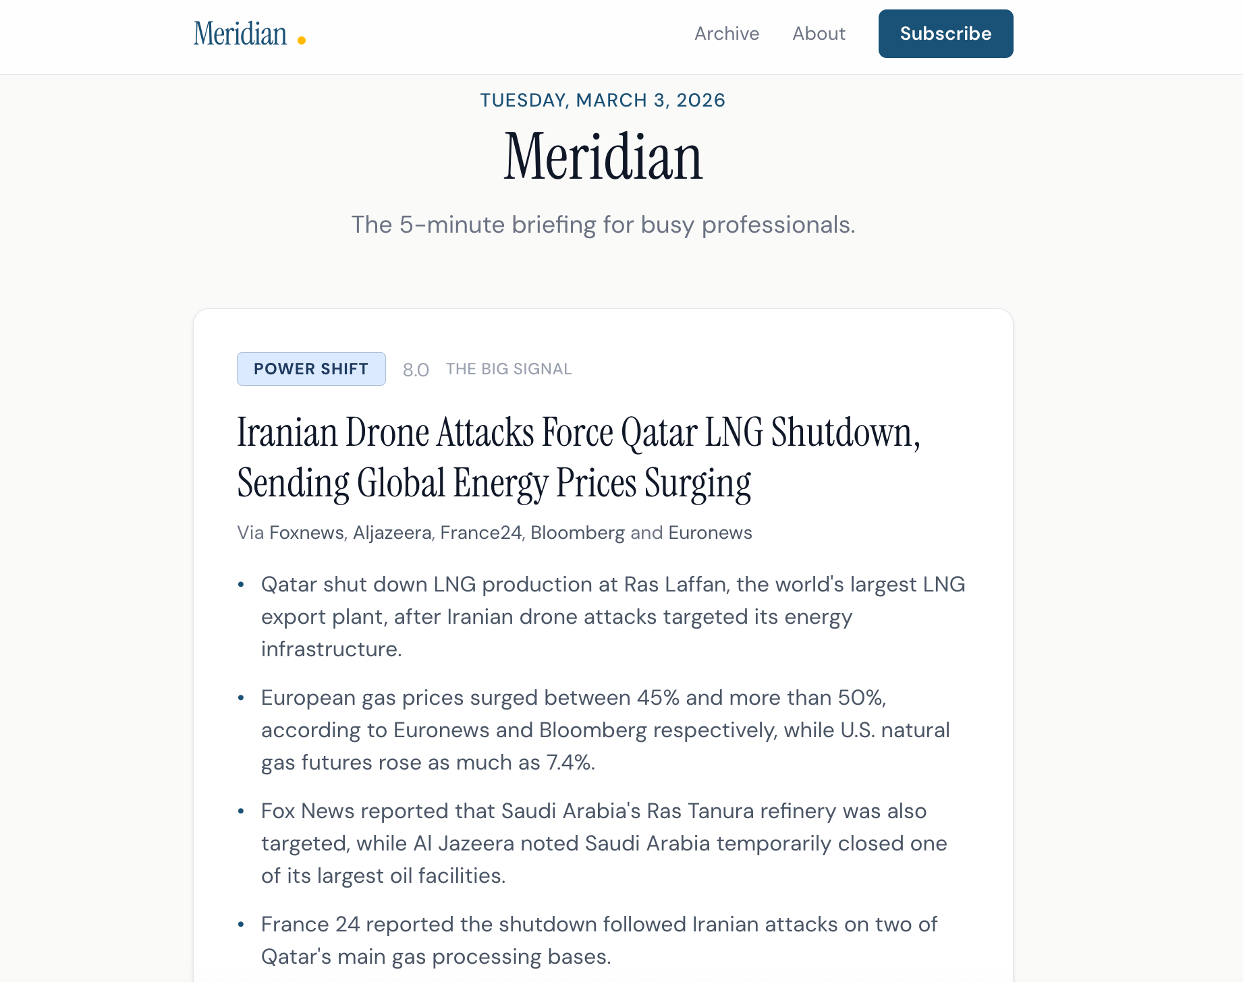The height and width of the screenshot is (982, 1243).
Task: Click the yellow dot beside the logo
Action: point(302,40)
